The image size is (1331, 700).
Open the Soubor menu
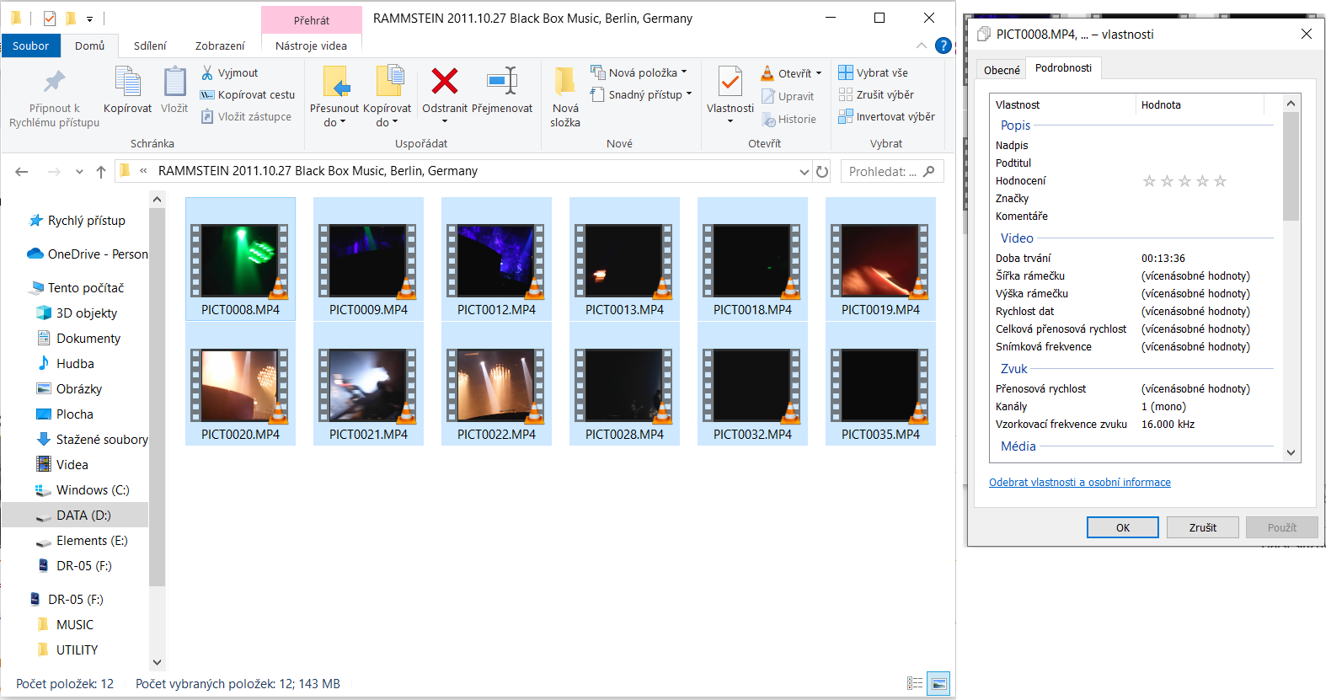click(30, 45)
